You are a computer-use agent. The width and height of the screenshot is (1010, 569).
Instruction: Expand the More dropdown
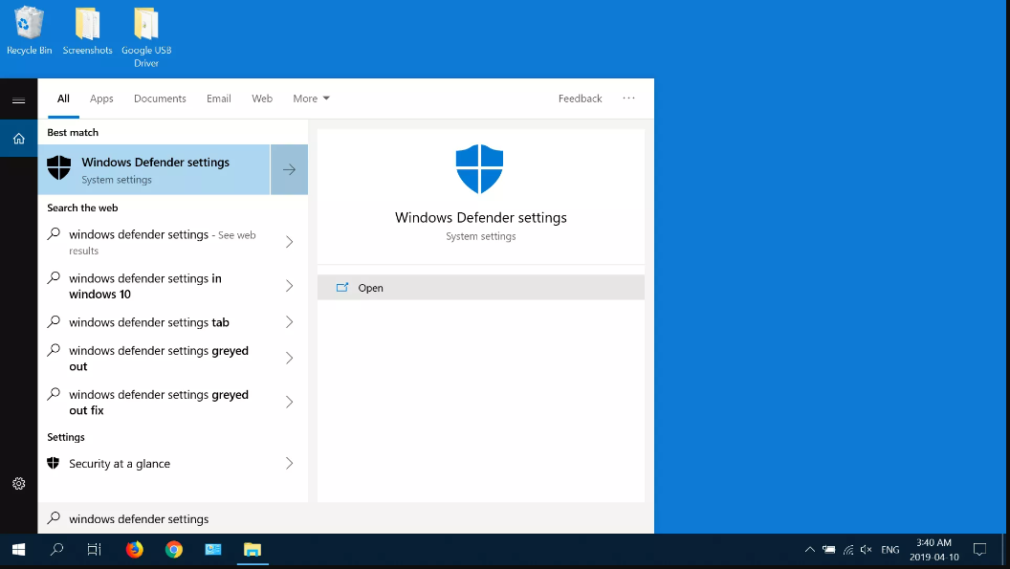(311, 98)
